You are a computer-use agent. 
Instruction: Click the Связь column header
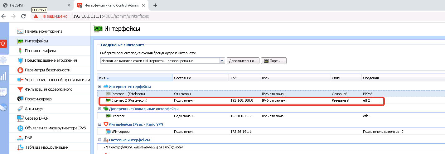346,78
